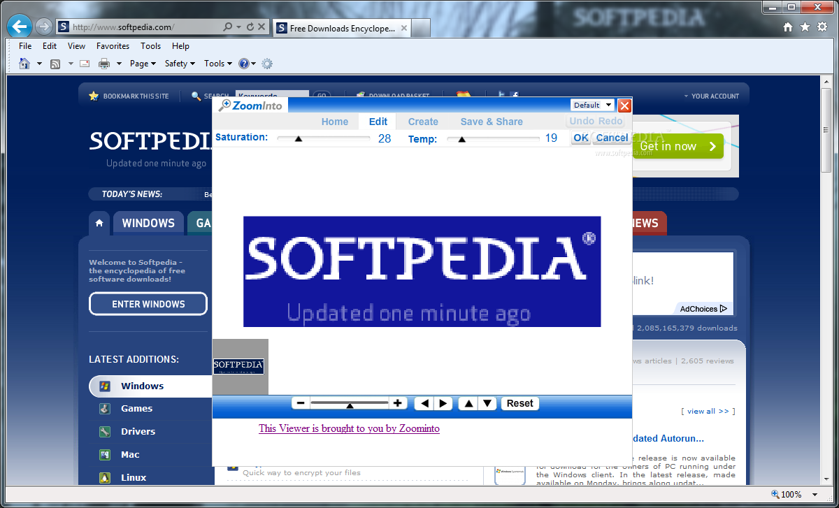
Task: Open the Save & Share tab
Action: (492, 122)
